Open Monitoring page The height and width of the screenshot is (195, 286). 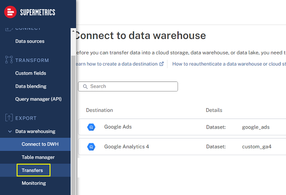(34, 183)
